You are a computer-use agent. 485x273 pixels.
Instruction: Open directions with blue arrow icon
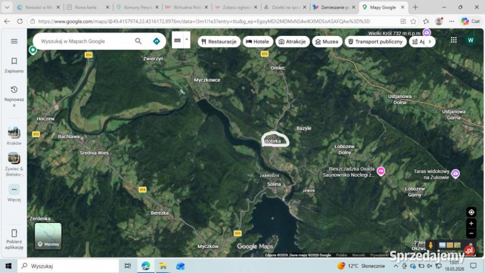(157, 41)
